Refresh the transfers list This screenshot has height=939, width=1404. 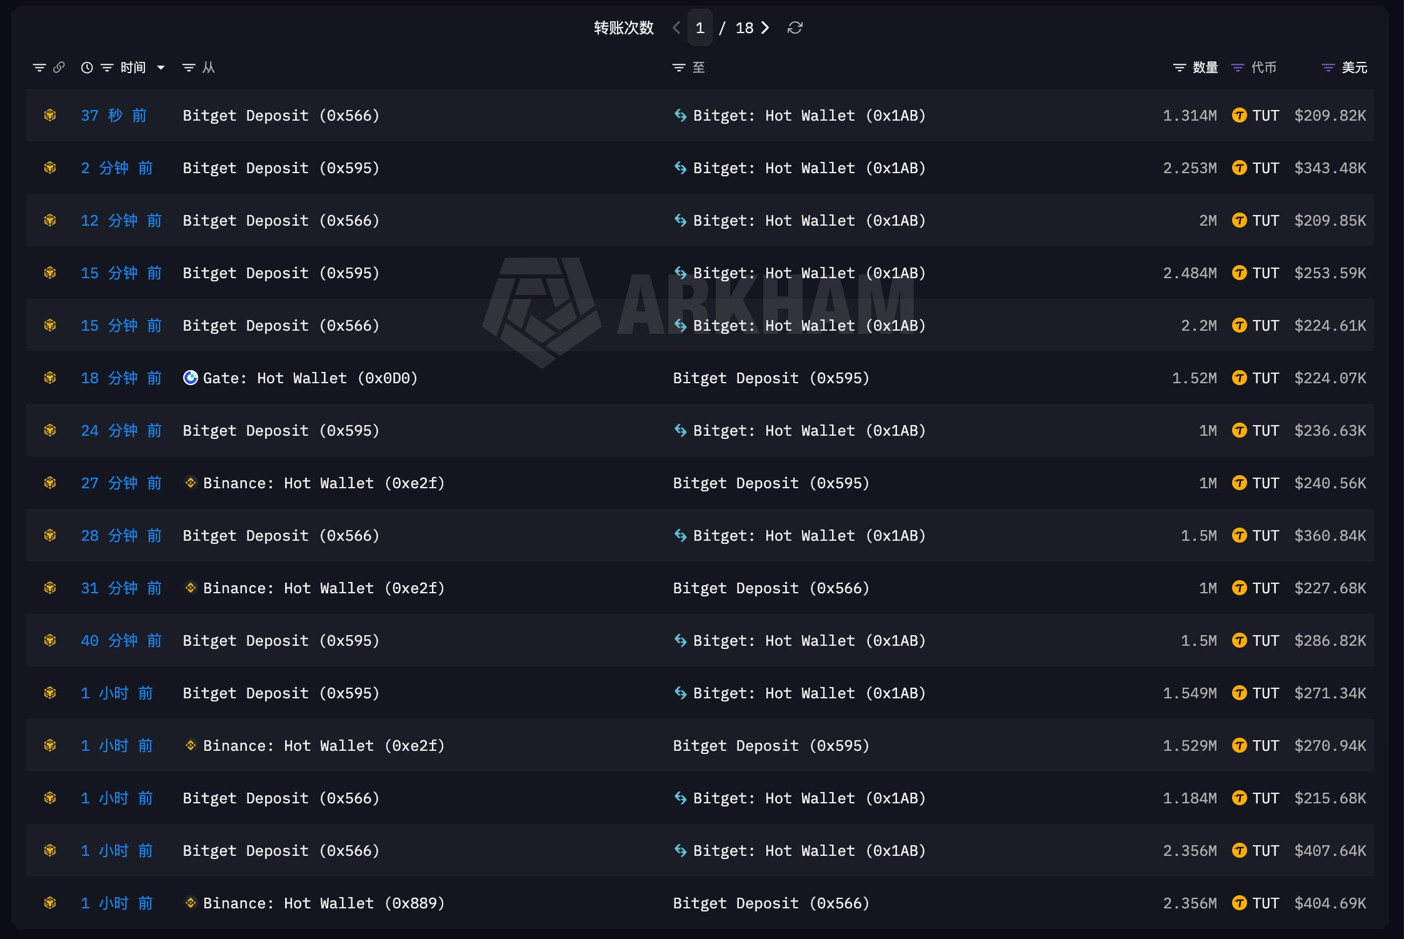(x=795, y=28)
